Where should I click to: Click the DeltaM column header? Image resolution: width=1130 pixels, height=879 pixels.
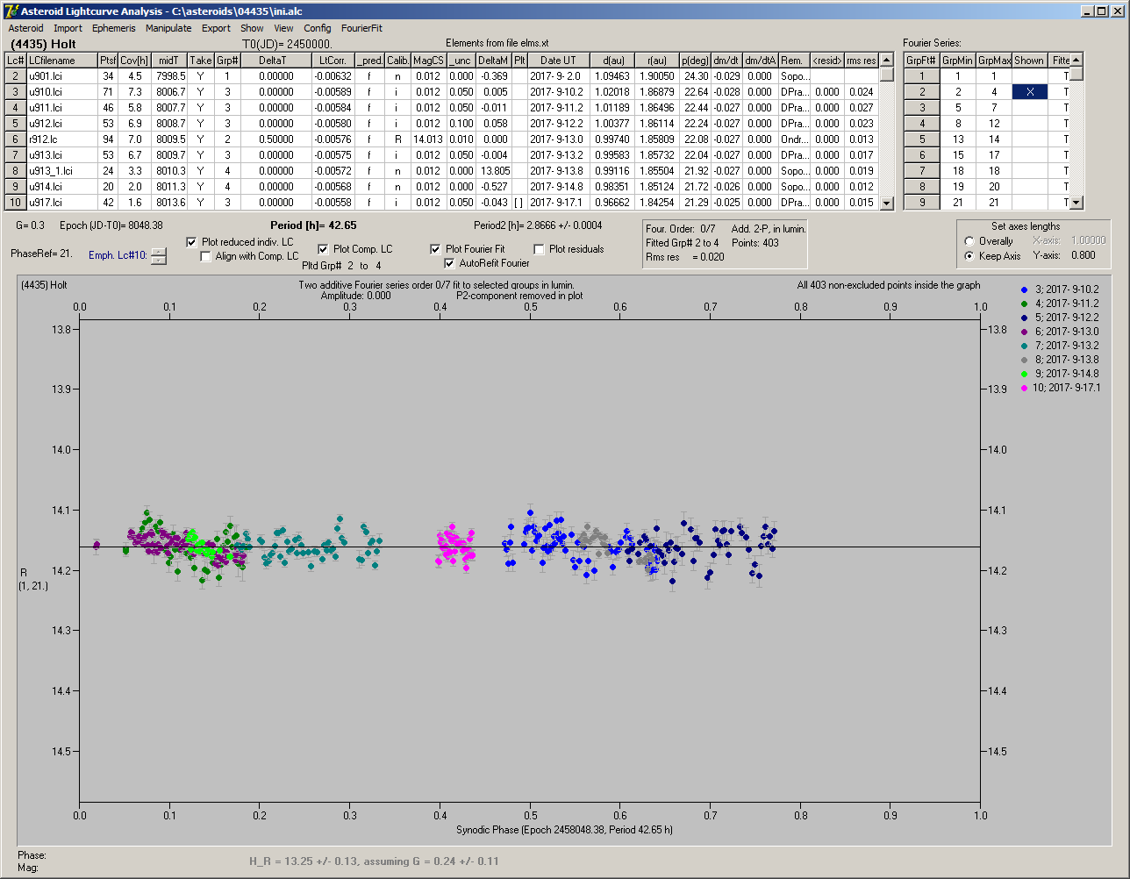tap(493, 61)
